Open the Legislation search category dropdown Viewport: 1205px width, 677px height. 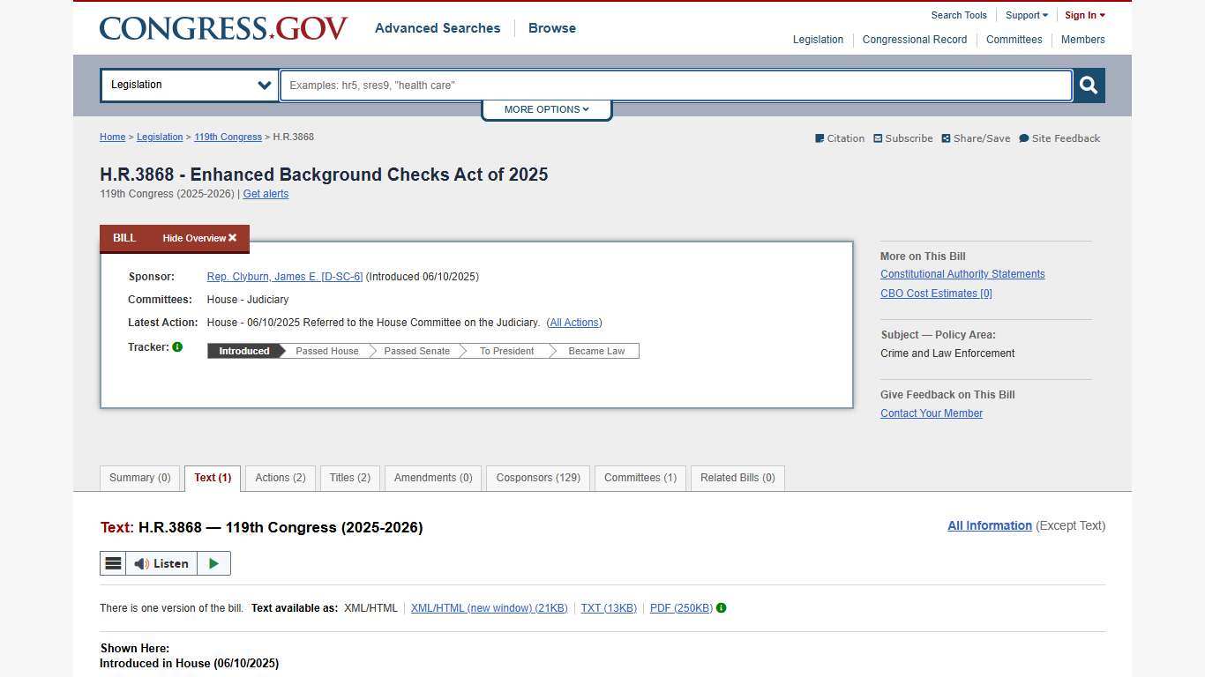(x=190, y=85)
